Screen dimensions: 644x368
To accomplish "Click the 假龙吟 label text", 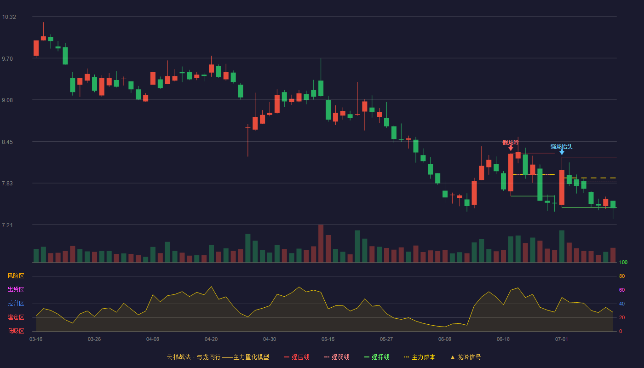I will click(x=511, y=142).
